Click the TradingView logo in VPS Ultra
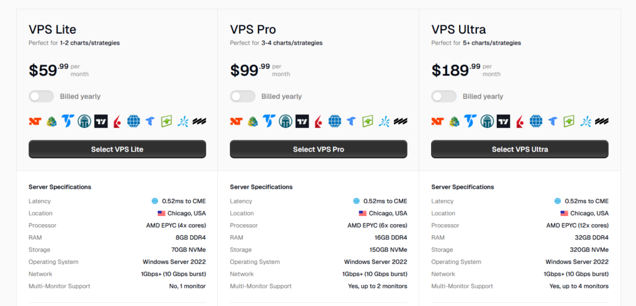The width and height of the screenshot is (636, 306). pos(503,121)
